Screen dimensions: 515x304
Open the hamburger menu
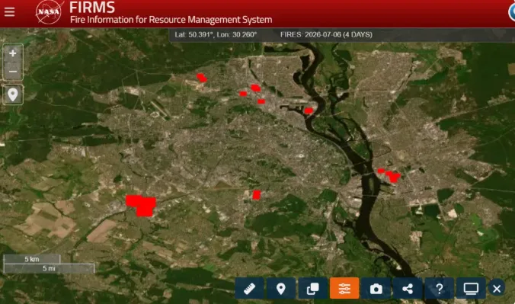[10, 12]
